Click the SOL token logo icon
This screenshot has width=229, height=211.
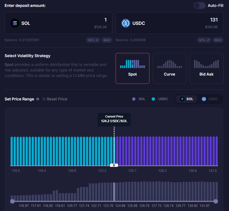(15, 23)
